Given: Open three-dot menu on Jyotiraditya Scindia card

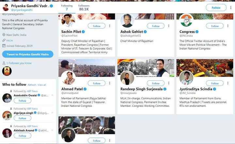Looking at the screenshot, I should [x=227, y=83].
